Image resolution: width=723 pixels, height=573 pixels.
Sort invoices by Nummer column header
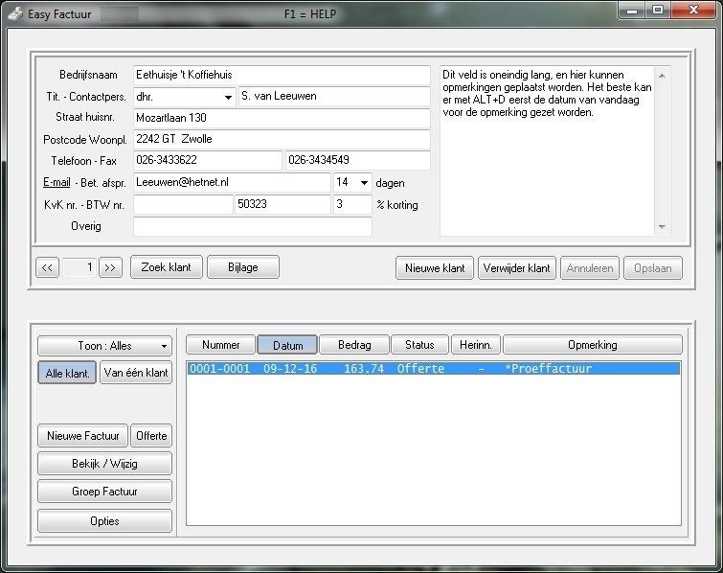click(x=220, y=345)
